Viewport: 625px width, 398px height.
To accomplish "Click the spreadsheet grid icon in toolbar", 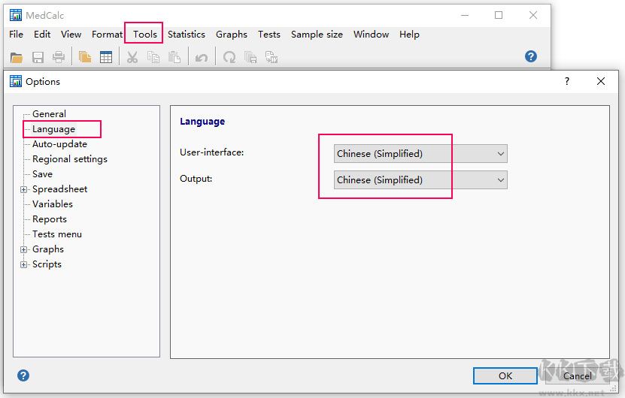I will coord(106,57).
